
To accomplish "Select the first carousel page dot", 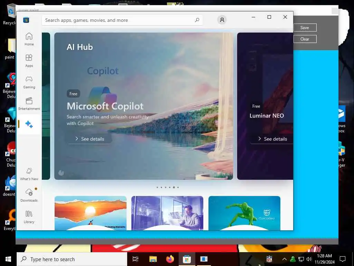I will click(x=157, y=187).
